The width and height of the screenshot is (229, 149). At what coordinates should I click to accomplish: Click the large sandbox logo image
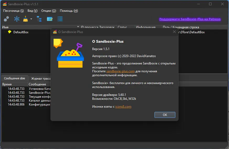pyautogui.click(x=69, y=53)
